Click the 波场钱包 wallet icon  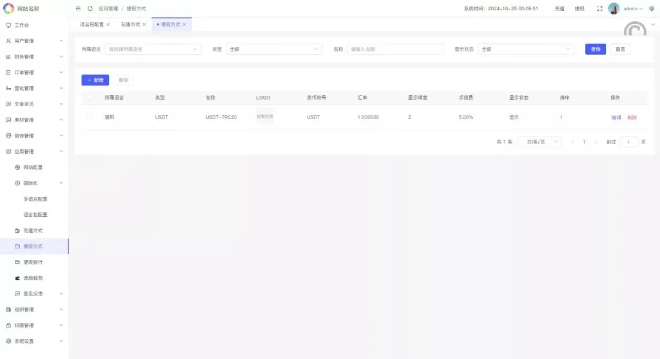coord(17,278)
